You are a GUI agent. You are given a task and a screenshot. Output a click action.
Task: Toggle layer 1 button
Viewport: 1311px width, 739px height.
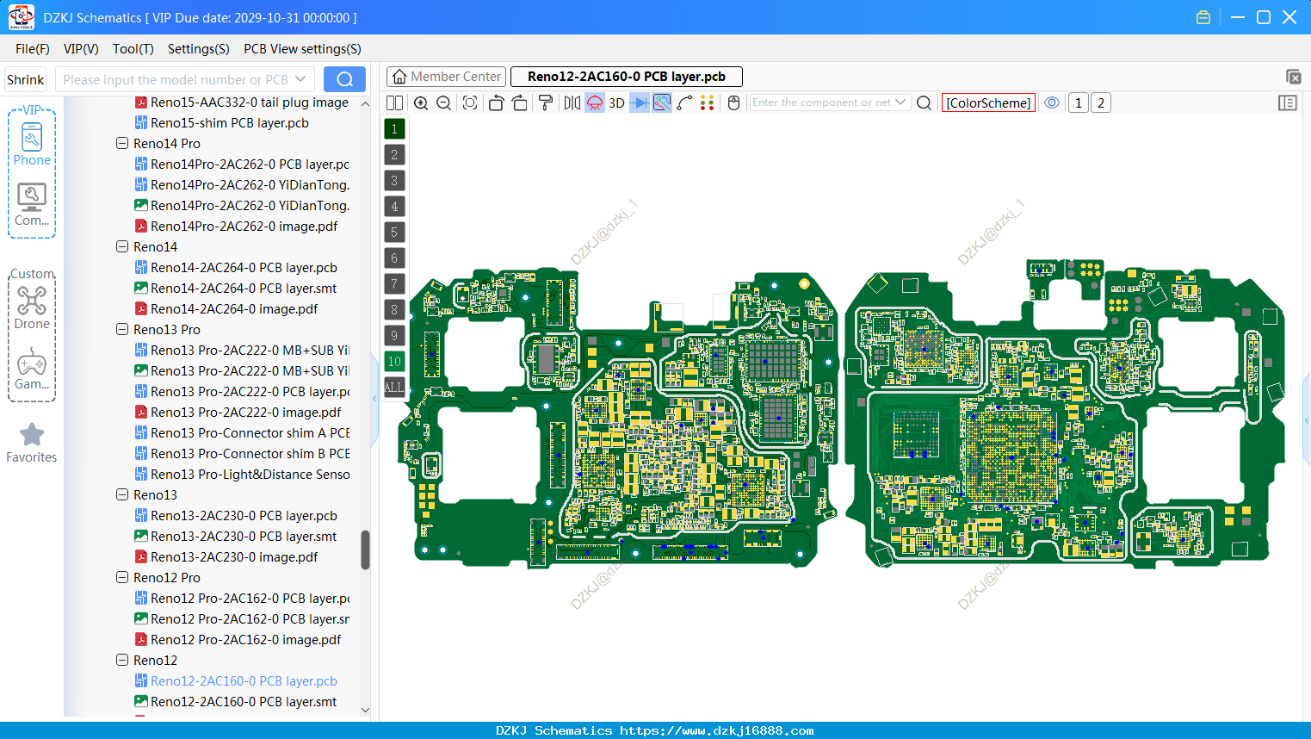(394, 128)
